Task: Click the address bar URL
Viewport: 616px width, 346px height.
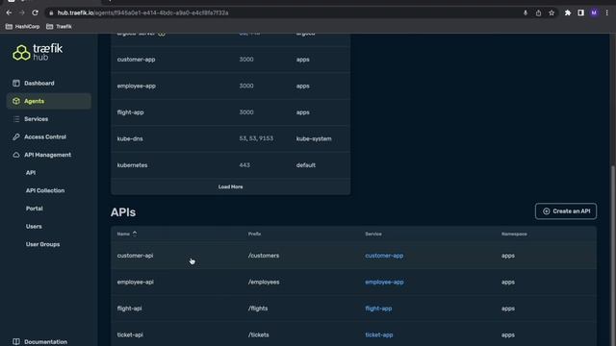Action: [x=143, y=12]
